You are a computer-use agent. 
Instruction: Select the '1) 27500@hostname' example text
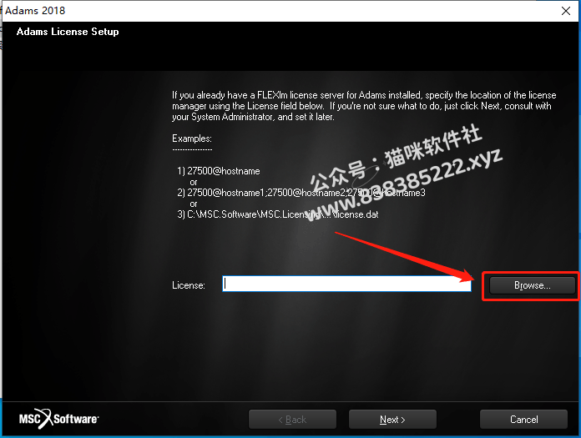coord(218,171)
